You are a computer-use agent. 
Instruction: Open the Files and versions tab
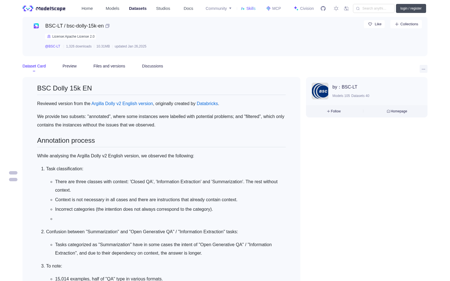click(x=109, y=66)
